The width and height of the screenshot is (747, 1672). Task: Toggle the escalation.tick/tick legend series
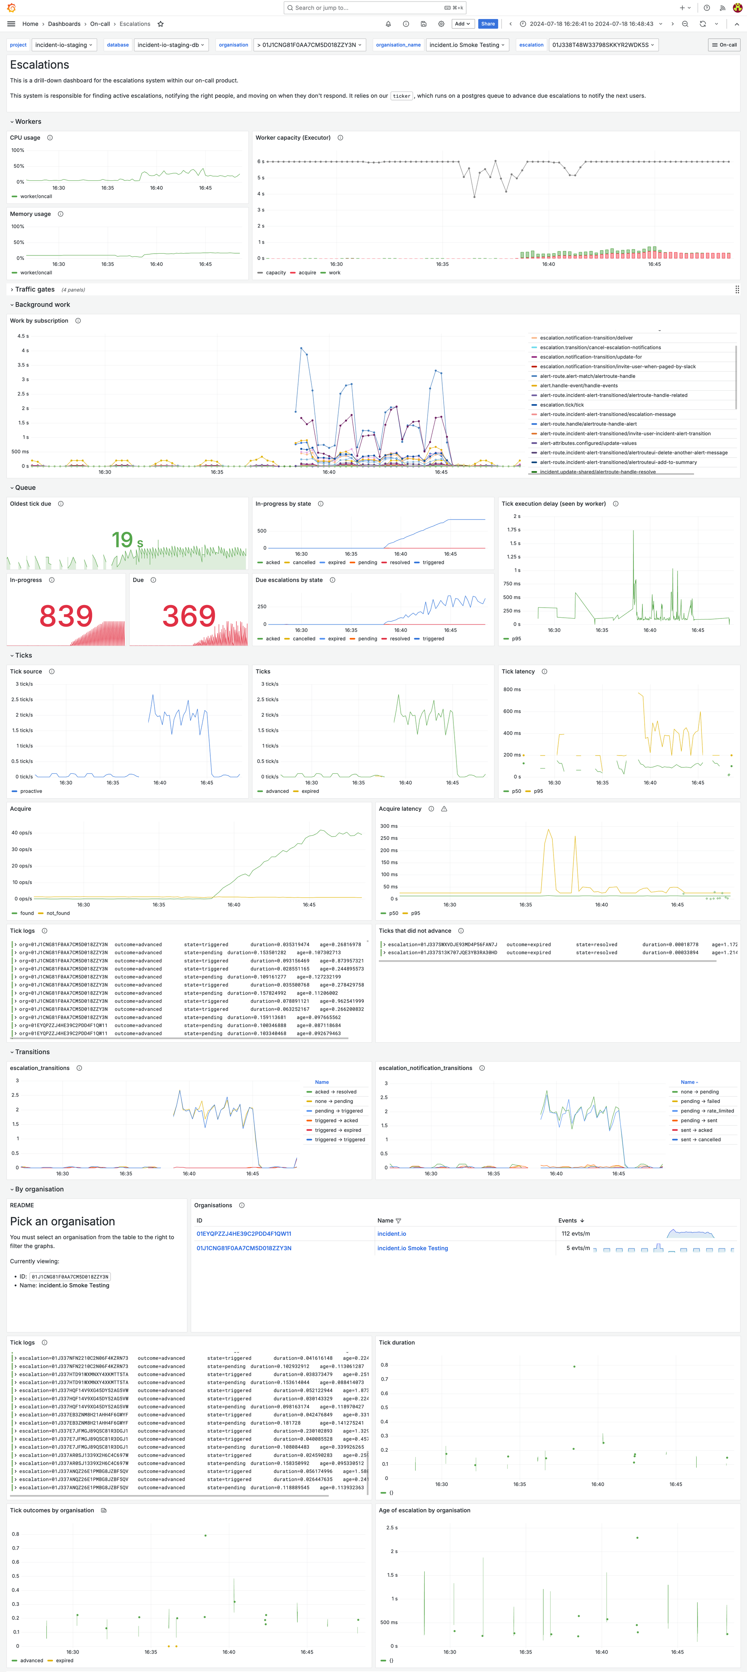click(x=561, y=405)
